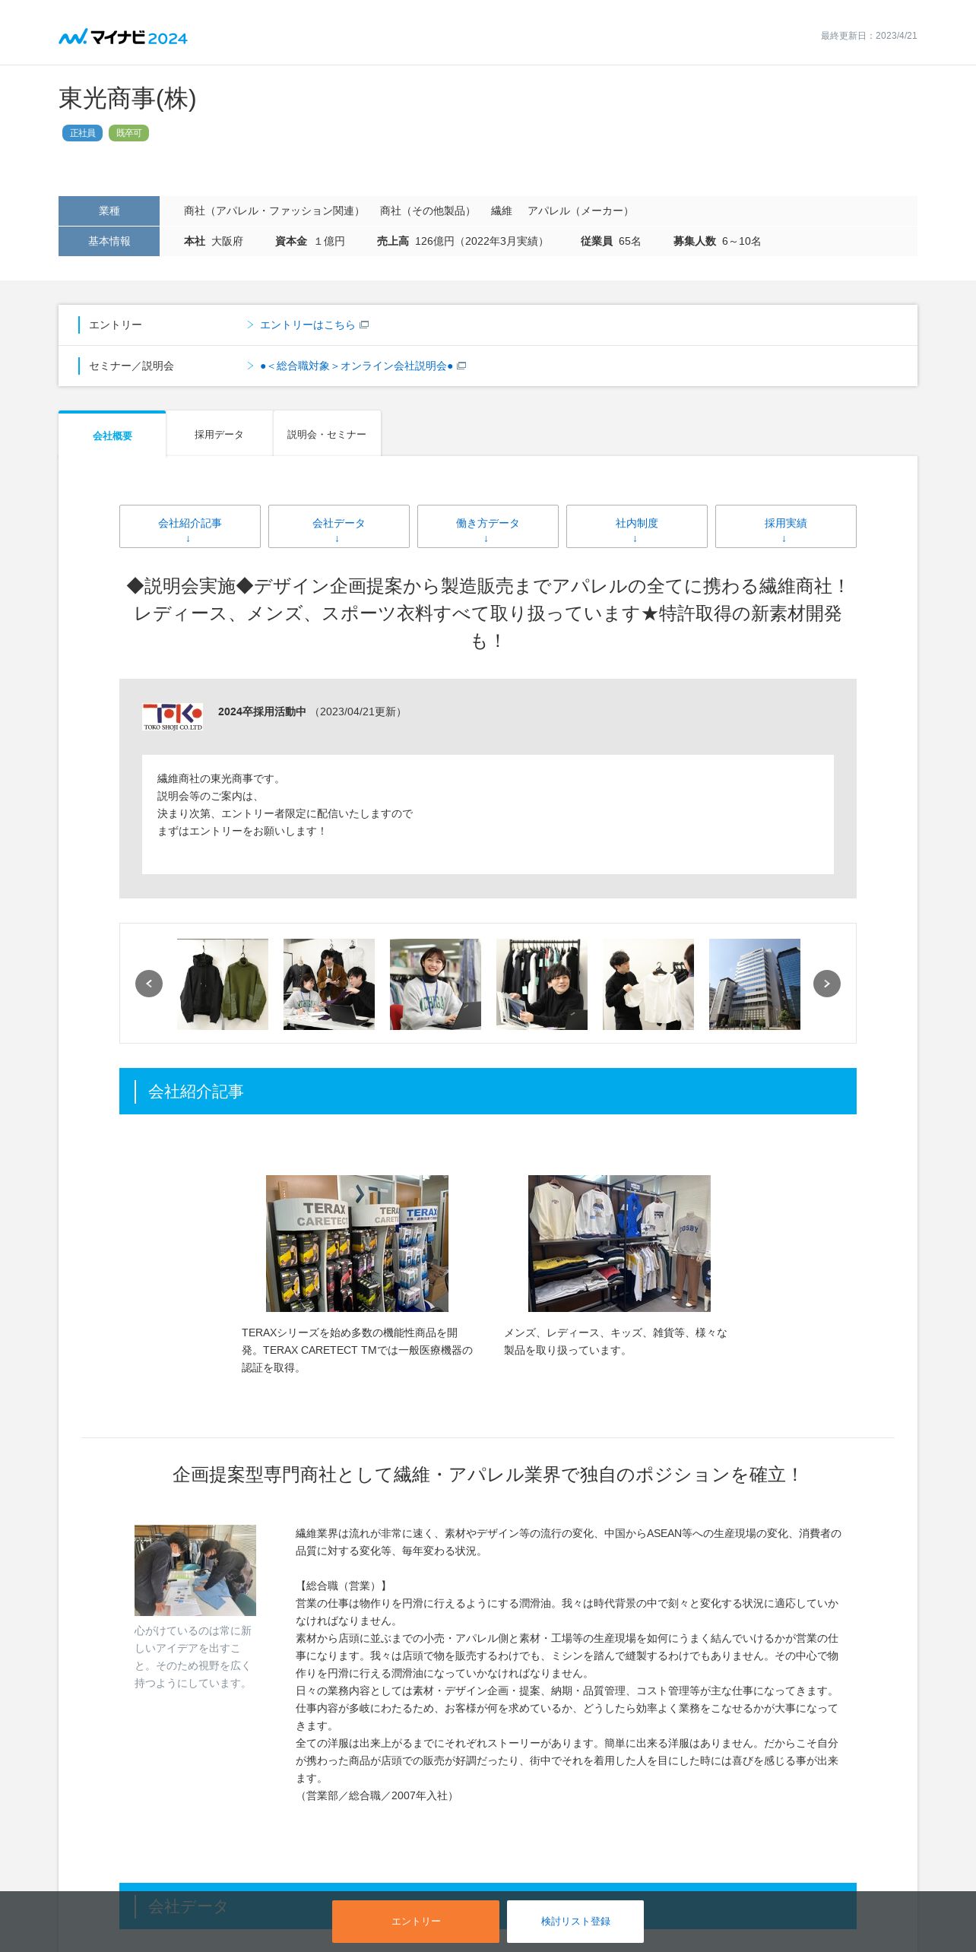Click the 募集人数 6～10名 value

718,241
